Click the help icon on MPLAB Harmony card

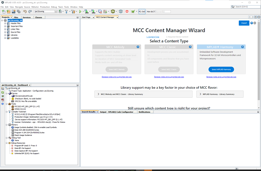pyautogui.click(x=242, y=47)
